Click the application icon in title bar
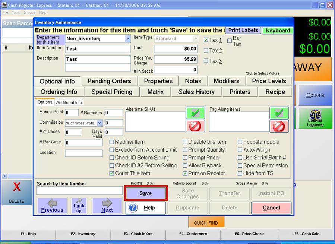 click(x=4, y=5)
